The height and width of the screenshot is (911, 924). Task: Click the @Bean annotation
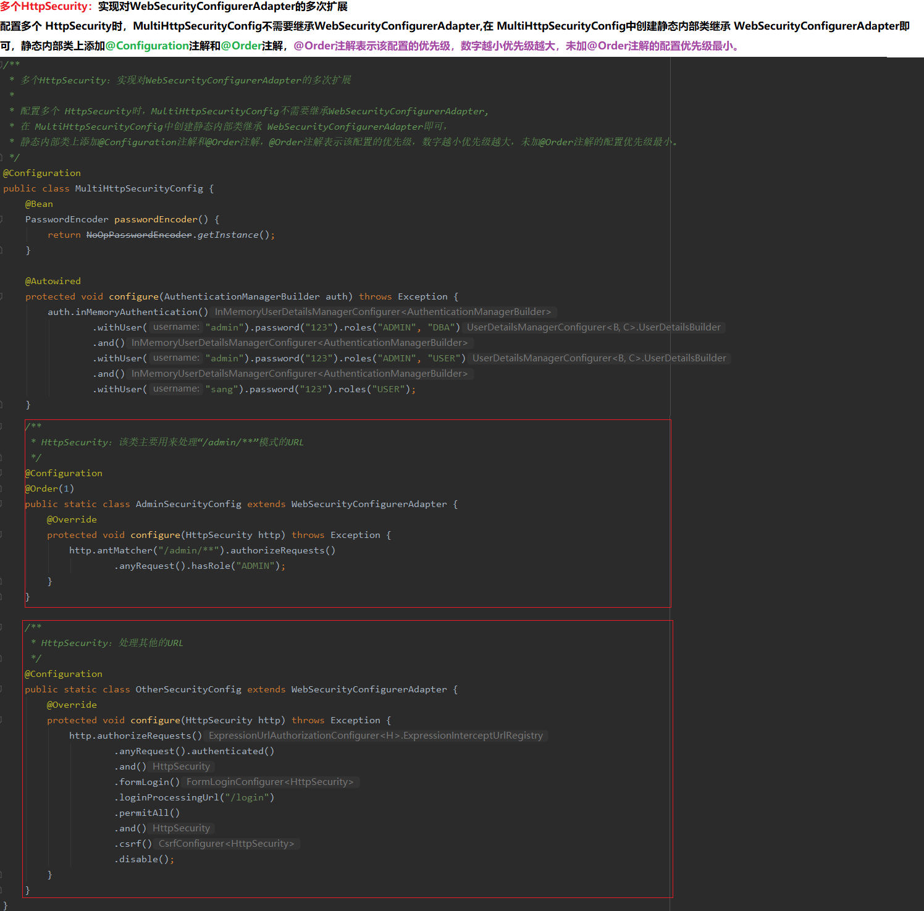(x=39, y=204)
